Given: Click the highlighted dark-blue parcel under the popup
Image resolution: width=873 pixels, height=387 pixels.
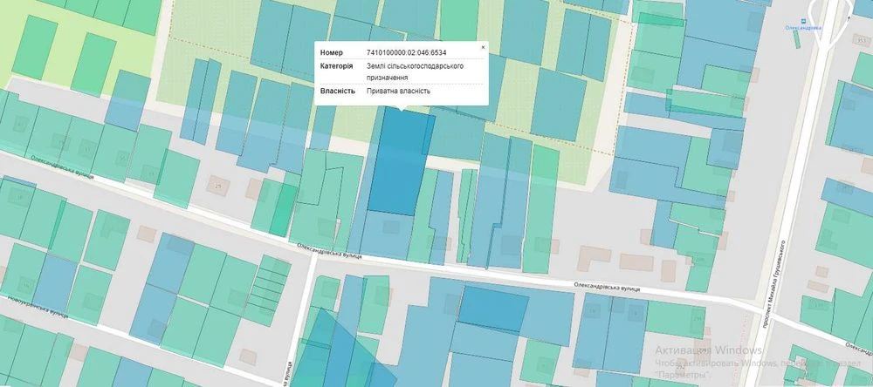Looking at the screenshot, I should (400, 162).
